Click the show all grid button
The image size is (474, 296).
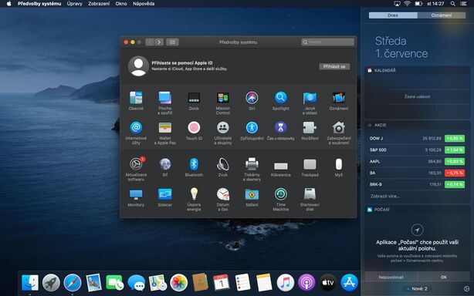click(x=172, y=42)
